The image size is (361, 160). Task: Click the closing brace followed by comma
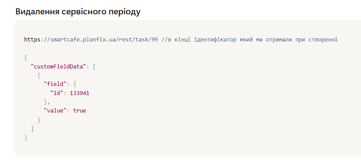[47, 102]
